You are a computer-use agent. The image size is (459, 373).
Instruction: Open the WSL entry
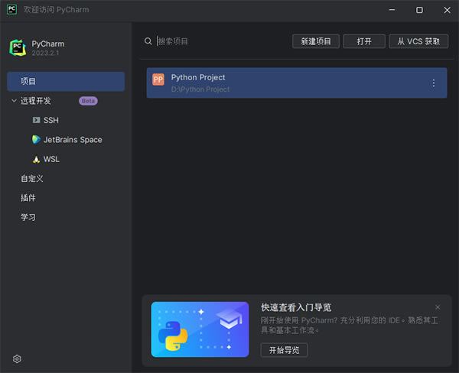coord(51,159)
